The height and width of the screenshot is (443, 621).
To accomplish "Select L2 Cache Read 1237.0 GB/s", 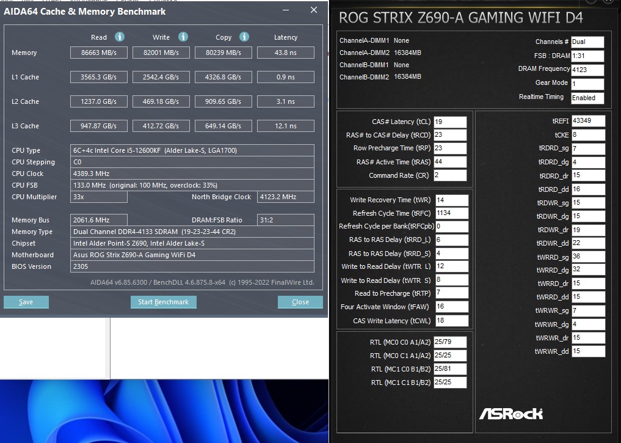I will point(99,101).
